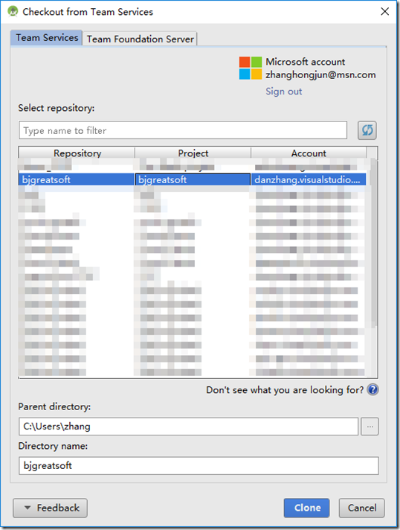Sort by the Account column header
The width and height of the screenshot is (400, 530).
[x=309, y=153]
